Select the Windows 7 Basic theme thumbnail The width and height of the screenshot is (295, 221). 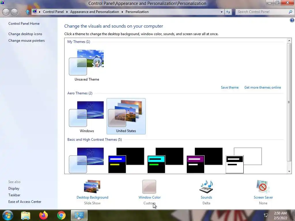point(86,160)
